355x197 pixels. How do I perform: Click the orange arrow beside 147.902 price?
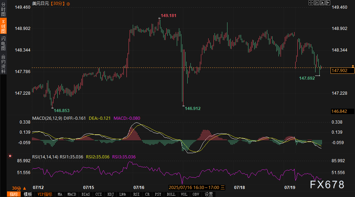pos(353,66)
